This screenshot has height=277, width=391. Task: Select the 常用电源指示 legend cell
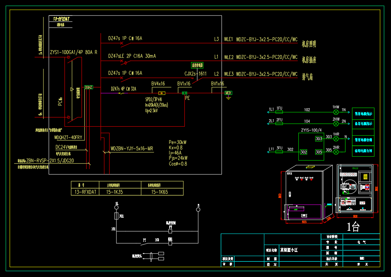[x=363, y=114]
